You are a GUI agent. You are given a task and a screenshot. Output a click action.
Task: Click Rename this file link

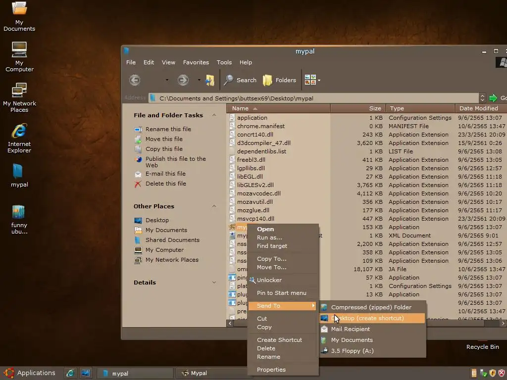[x=168, y=129]
